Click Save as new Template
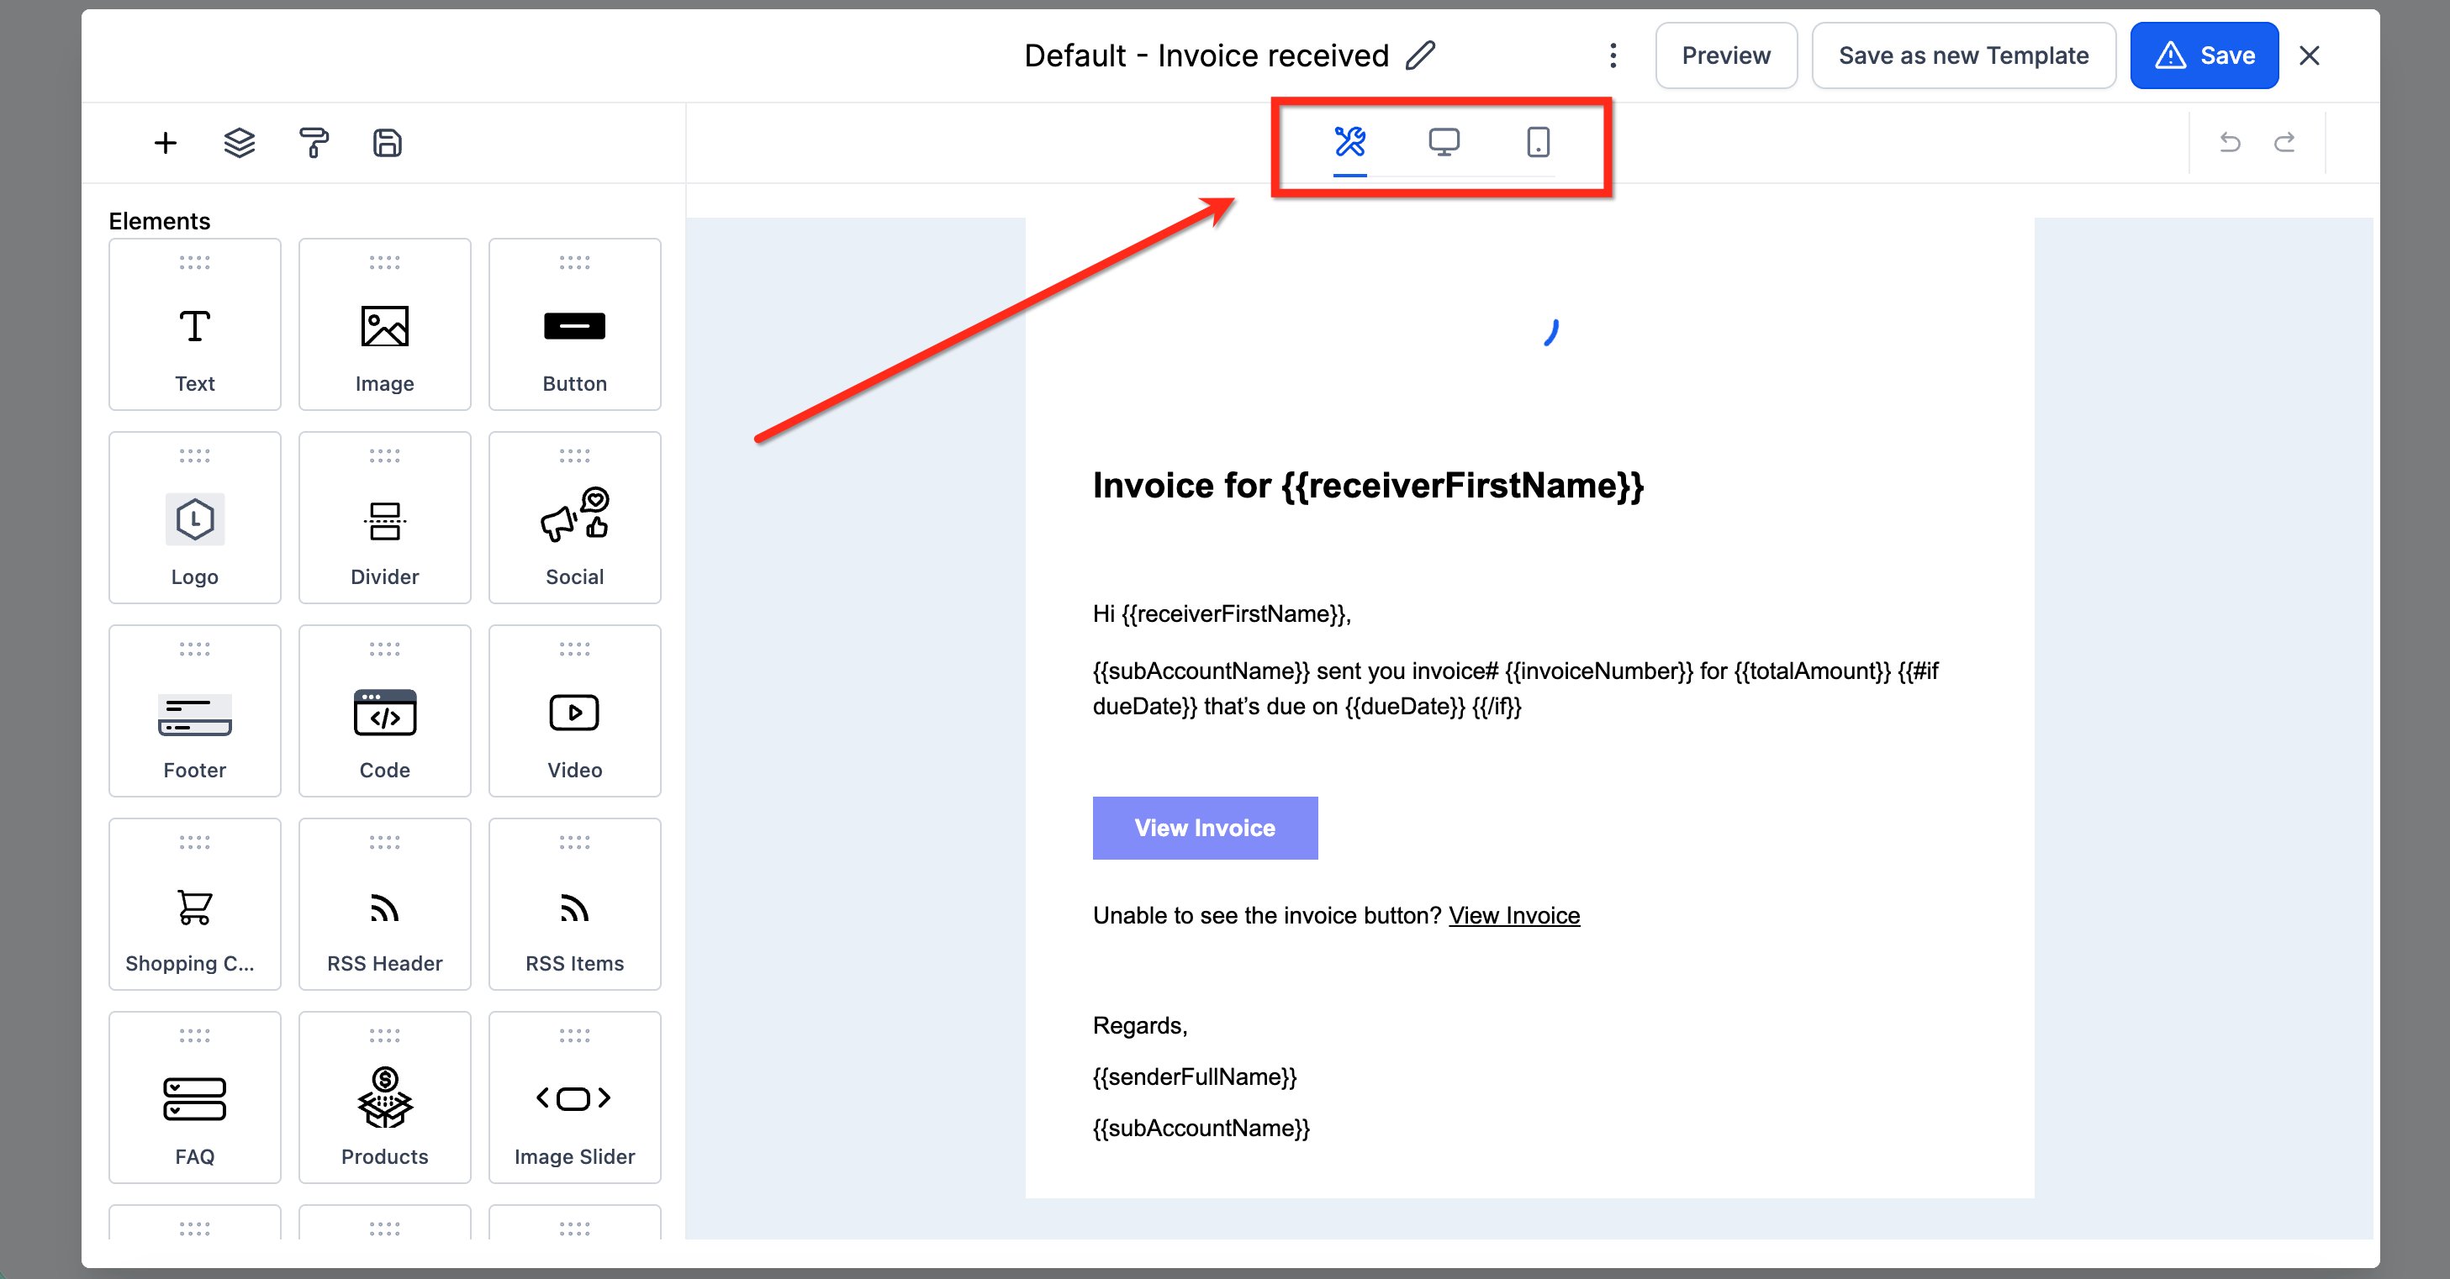Viewport: 2450px width, 1279px height. click(1963, 55)
